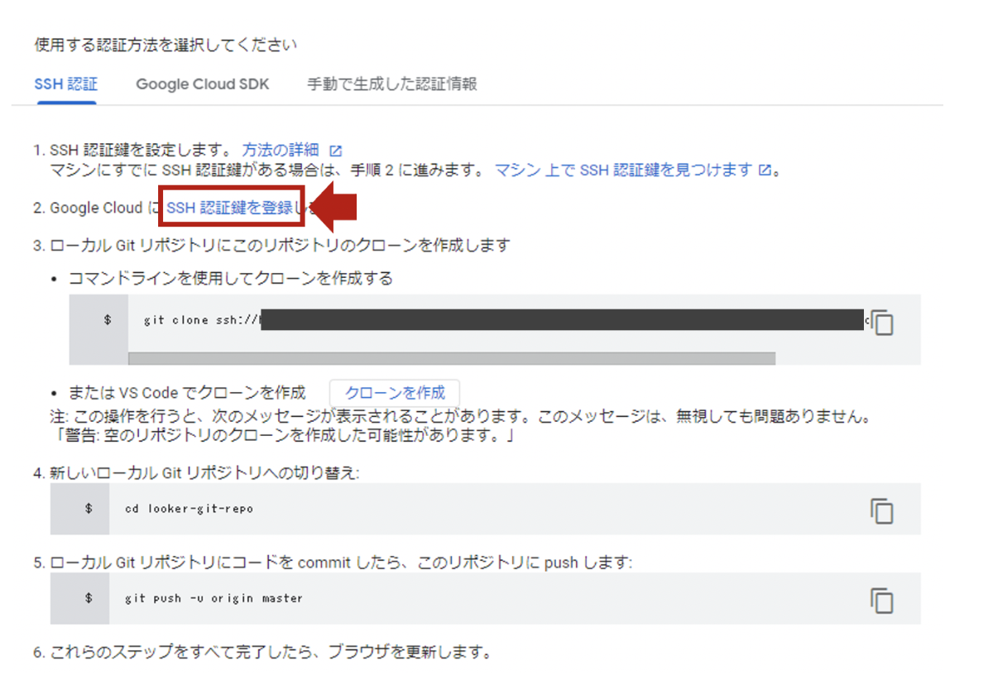
Task: Click step 4 新しいローカル Git リポジトリへの切り替え text
Action: [197, 472]
